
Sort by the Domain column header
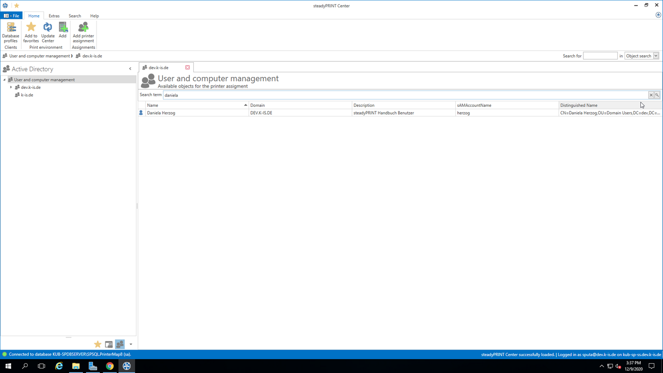300,105
